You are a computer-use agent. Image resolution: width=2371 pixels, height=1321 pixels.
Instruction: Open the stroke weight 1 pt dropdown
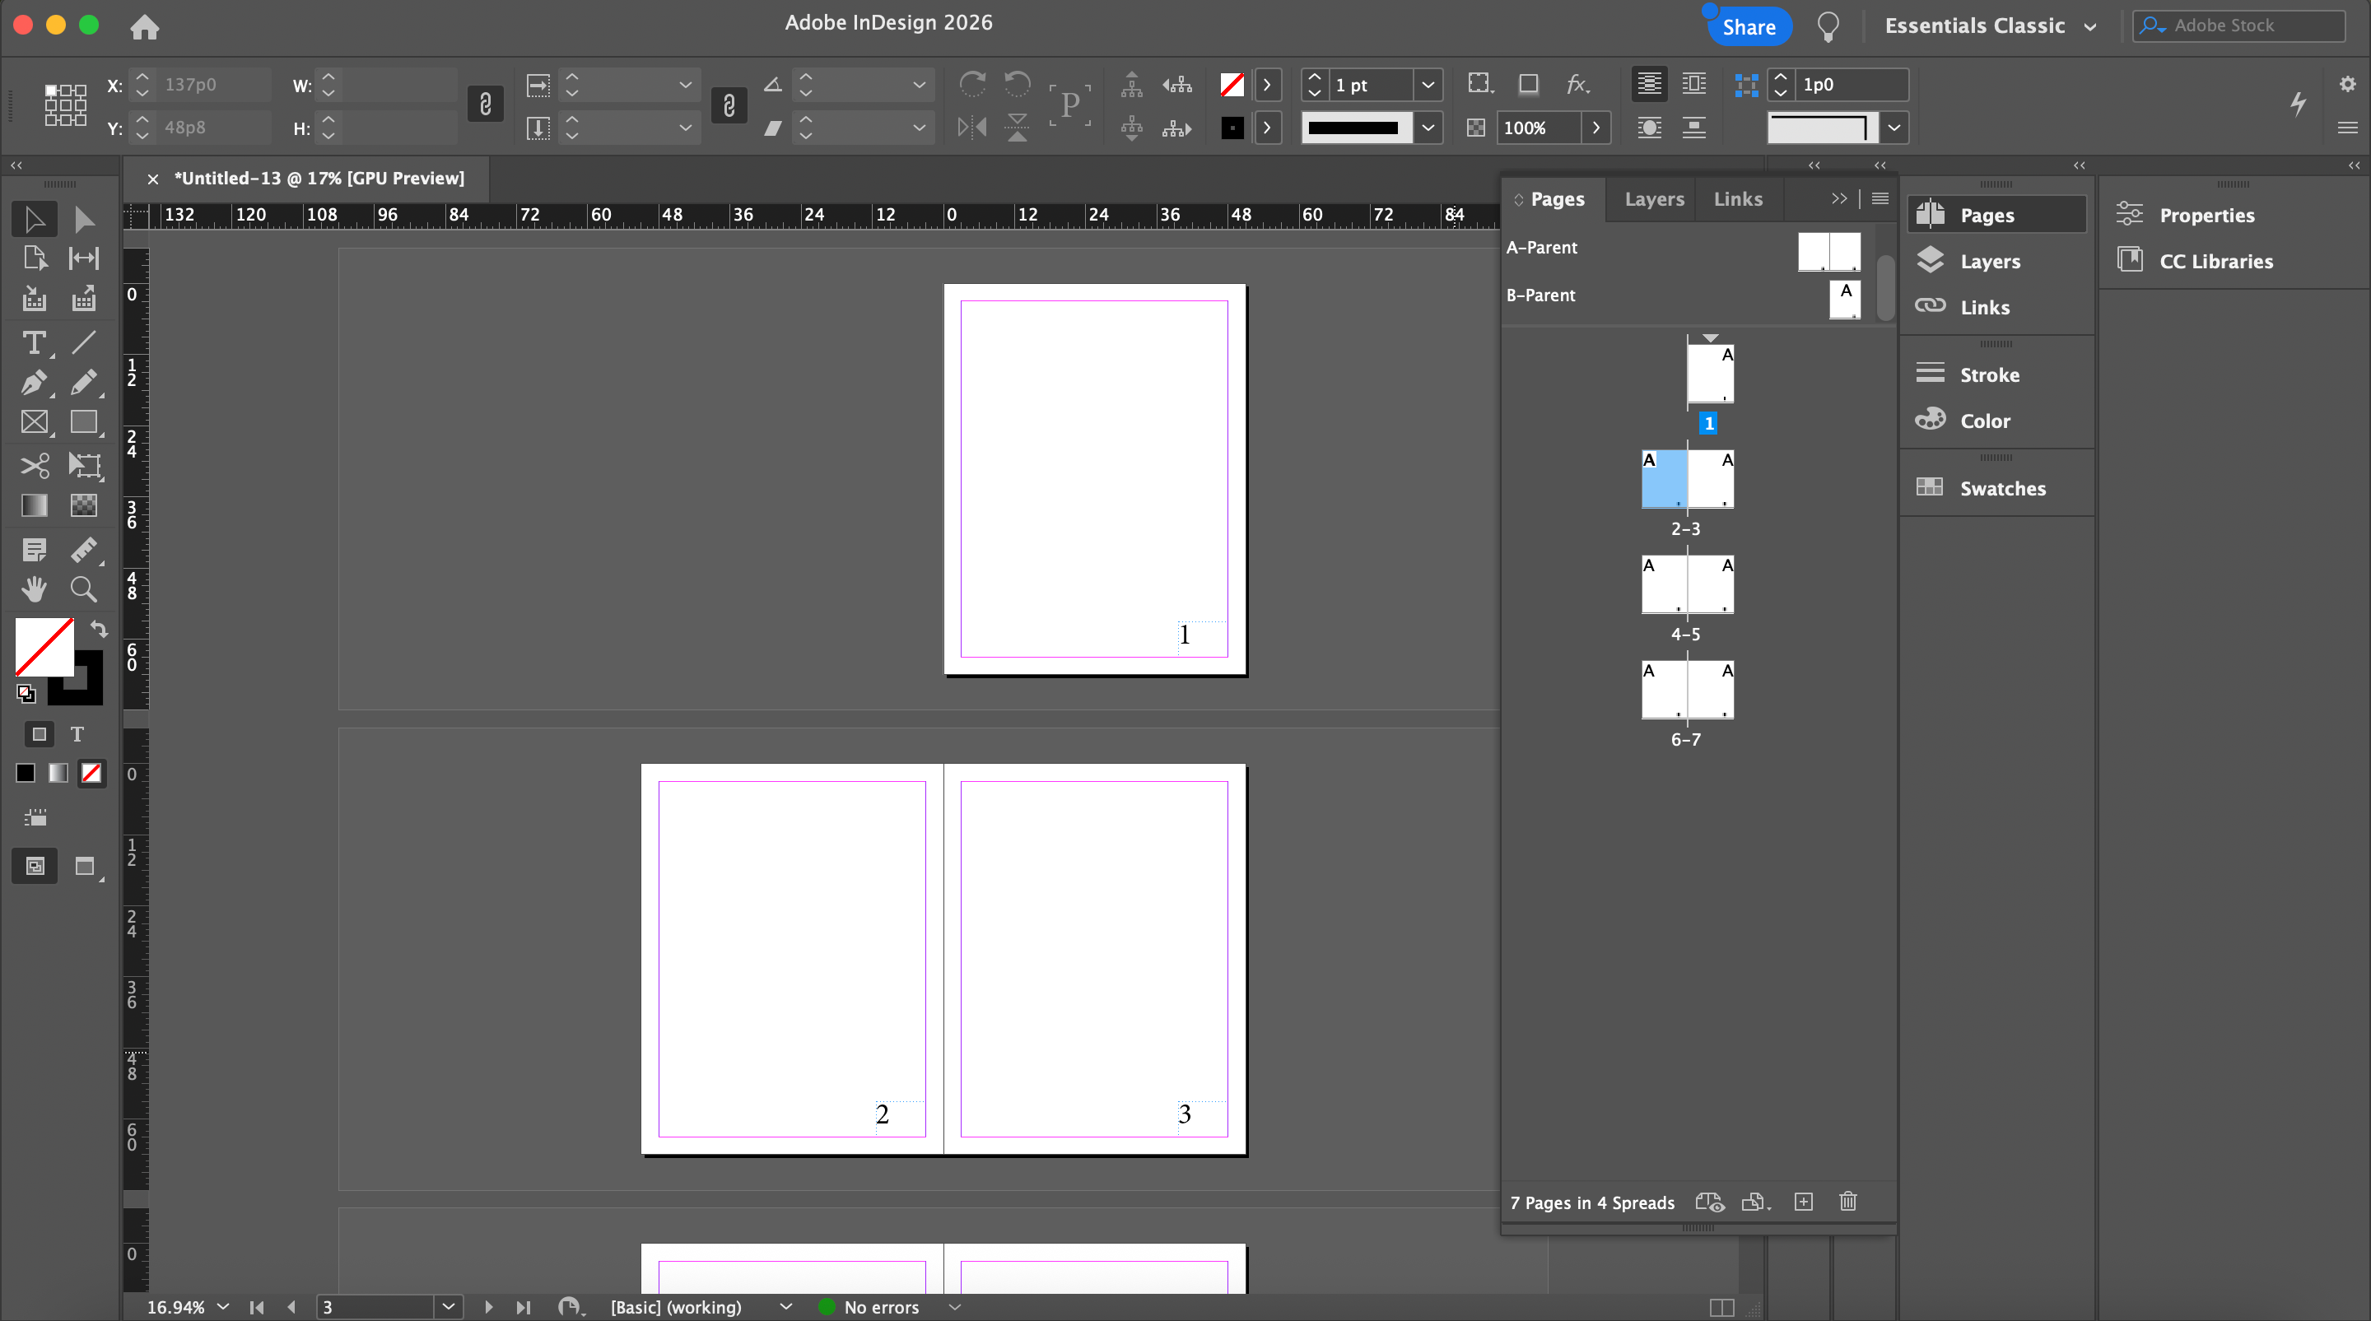click(1428, 85)
